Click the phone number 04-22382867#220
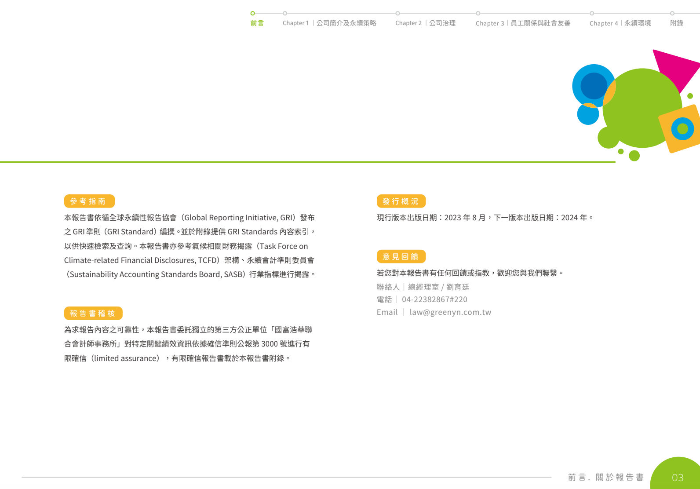Image resolution: width=700 pixels, height=489 pixels. click(434, 299)
